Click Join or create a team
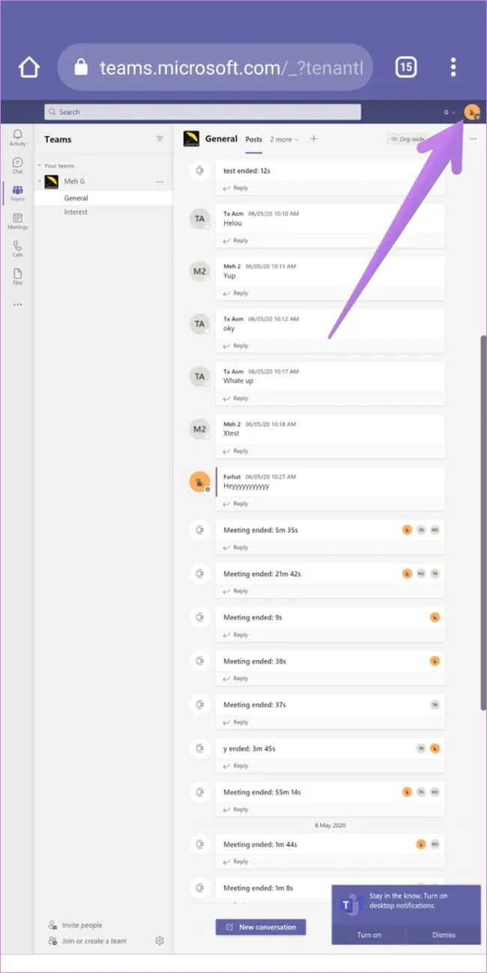The height and width of the screenshot is (973, 487). tap(87, 941)
